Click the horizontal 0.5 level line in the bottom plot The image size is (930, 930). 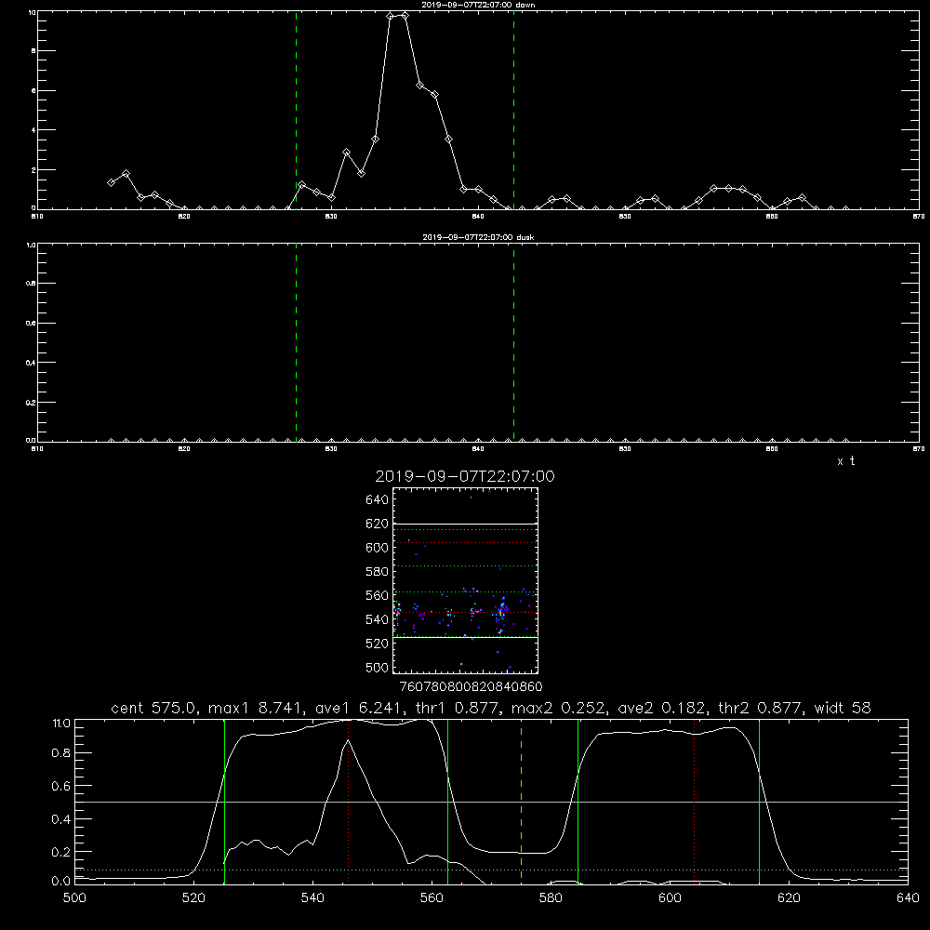[491, 802]
